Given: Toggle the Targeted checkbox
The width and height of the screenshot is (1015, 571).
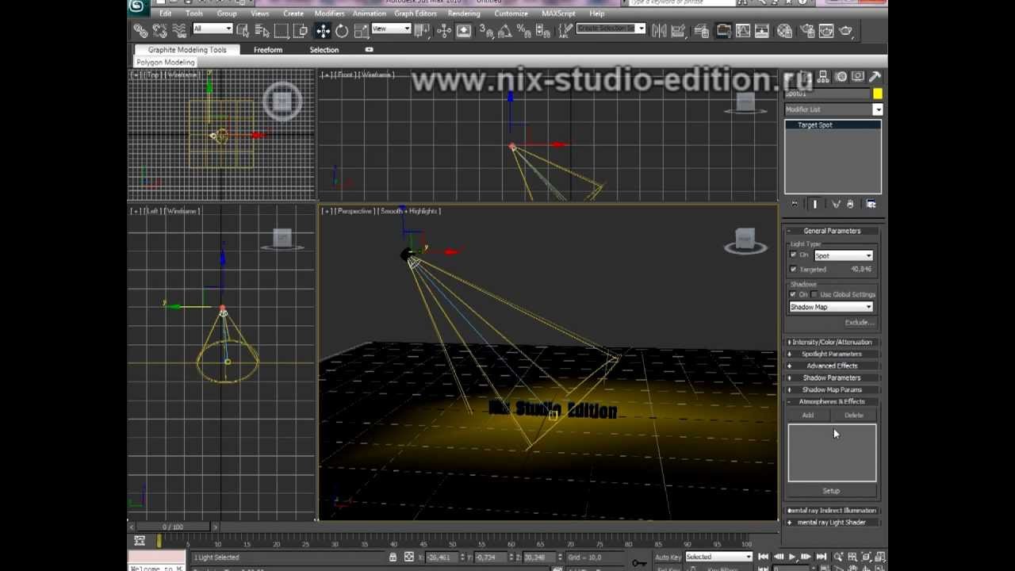Looking at the screenshot, I should point(794,269).
